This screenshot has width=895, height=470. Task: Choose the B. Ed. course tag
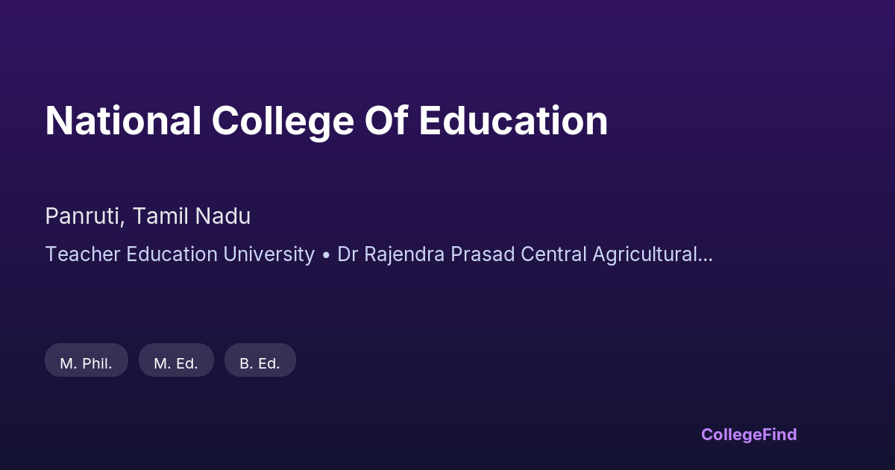260,363
